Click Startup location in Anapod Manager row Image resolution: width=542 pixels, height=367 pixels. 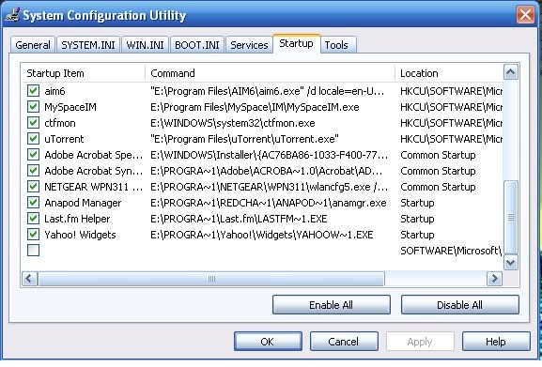point(417,203)
